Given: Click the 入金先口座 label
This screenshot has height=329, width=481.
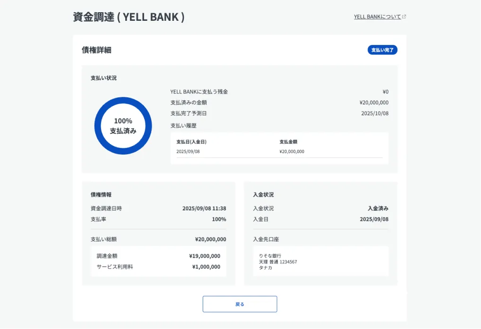Looking at the screenshot, I should (266, 240).
